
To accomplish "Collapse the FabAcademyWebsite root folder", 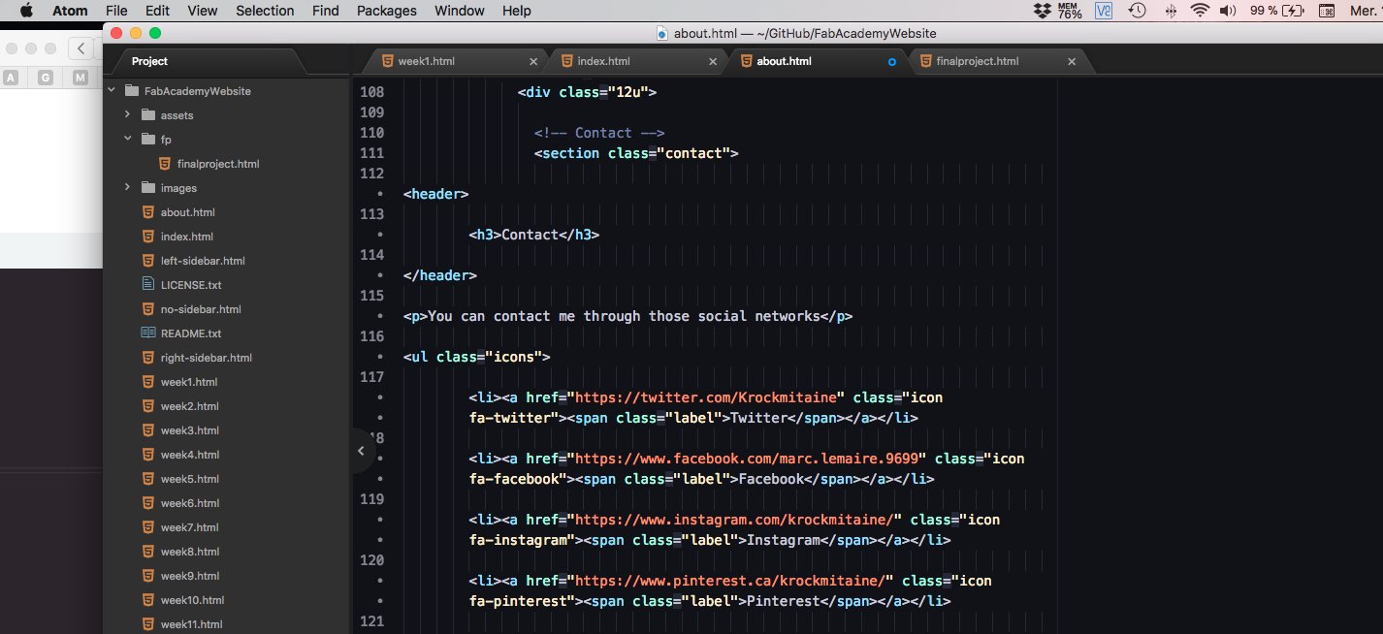I will tap(112, 91).
